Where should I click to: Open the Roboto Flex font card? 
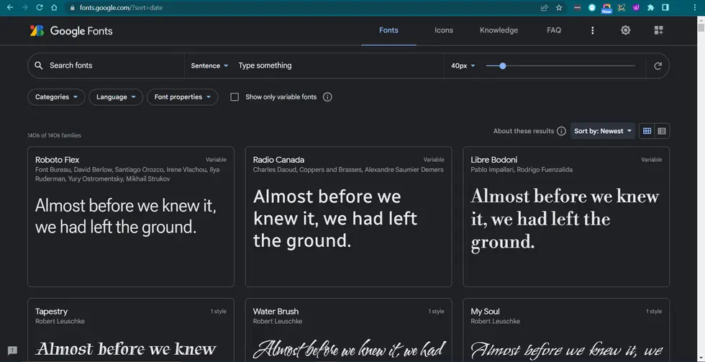pyautogui.click(x=131, y=217)
